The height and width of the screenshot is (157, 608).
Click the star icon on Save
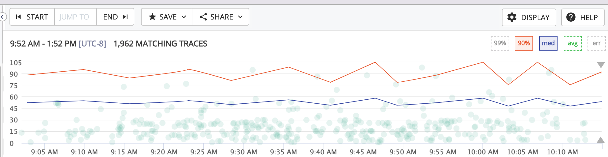[x=152, y=17]
